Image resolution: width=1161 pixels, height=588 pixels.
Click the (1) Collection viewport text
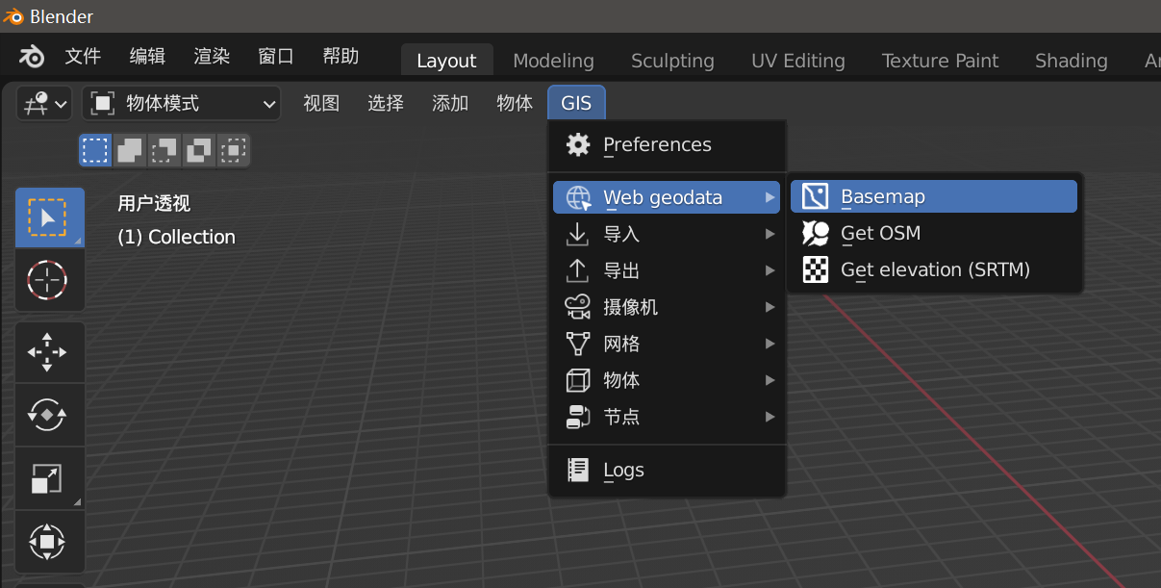[176, 237]
